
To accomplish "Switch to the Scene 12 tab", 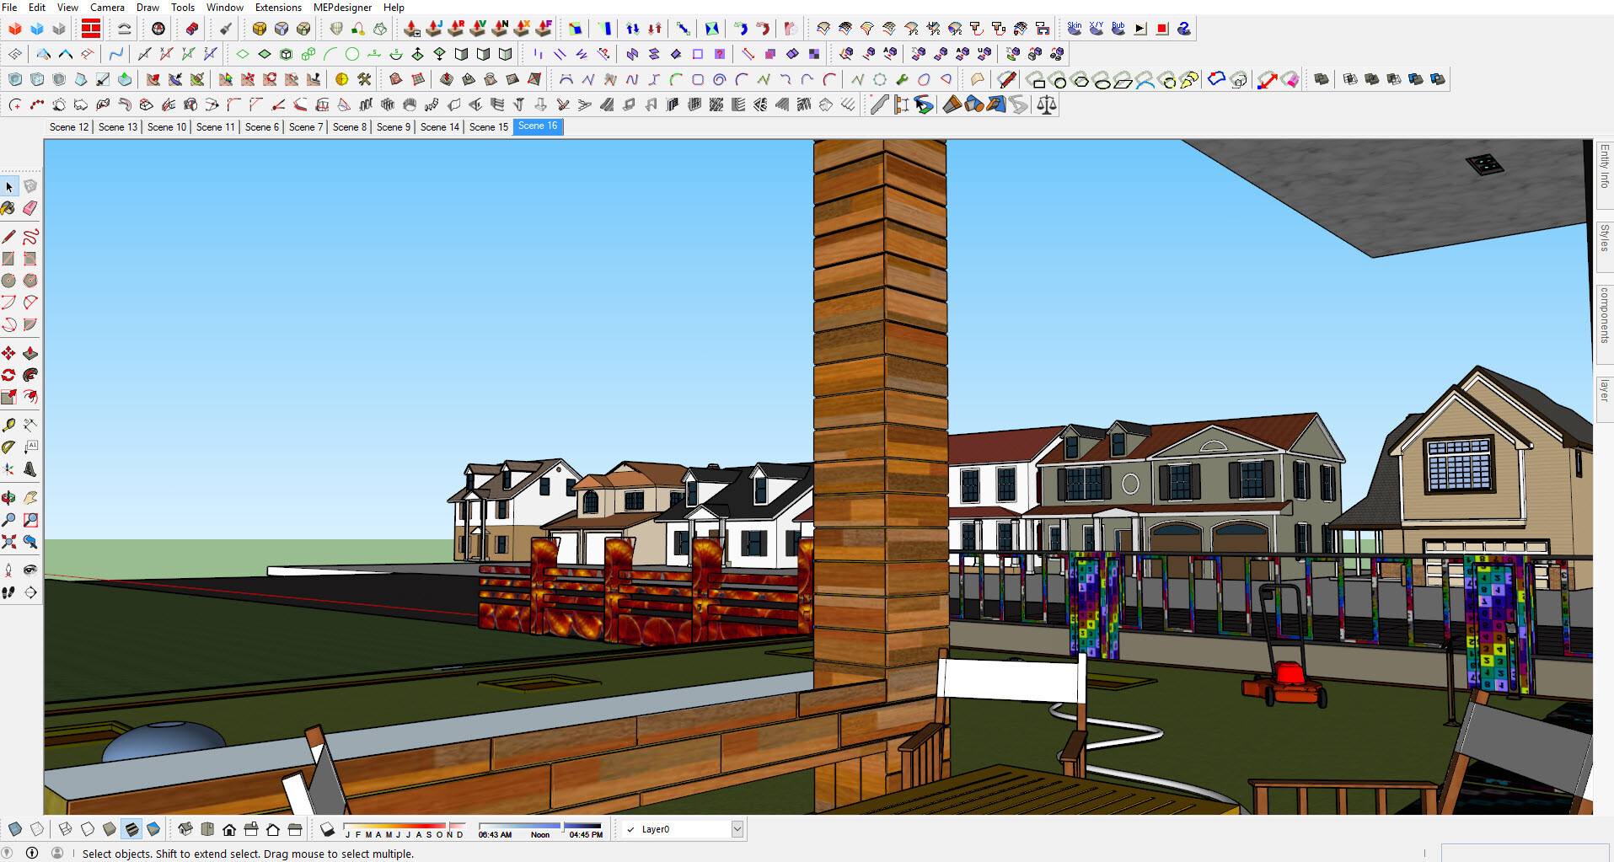I will click(x=69, y=127).
